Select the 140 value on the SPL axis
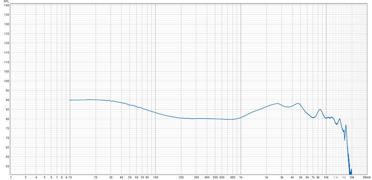Viewport: 372px width, 180px height. (x=6, y=5)
